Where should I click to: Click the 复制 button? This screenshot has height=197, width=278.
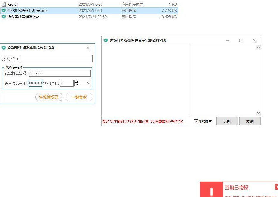click(x=250, y=121)
